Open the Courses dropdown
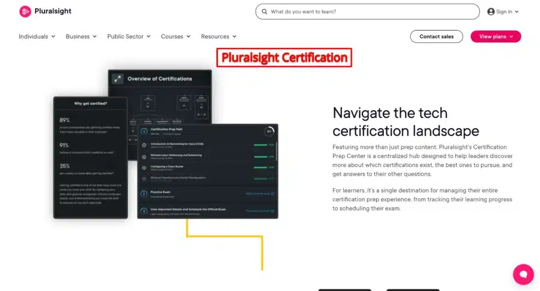540x291 pixels. (176, 37)
